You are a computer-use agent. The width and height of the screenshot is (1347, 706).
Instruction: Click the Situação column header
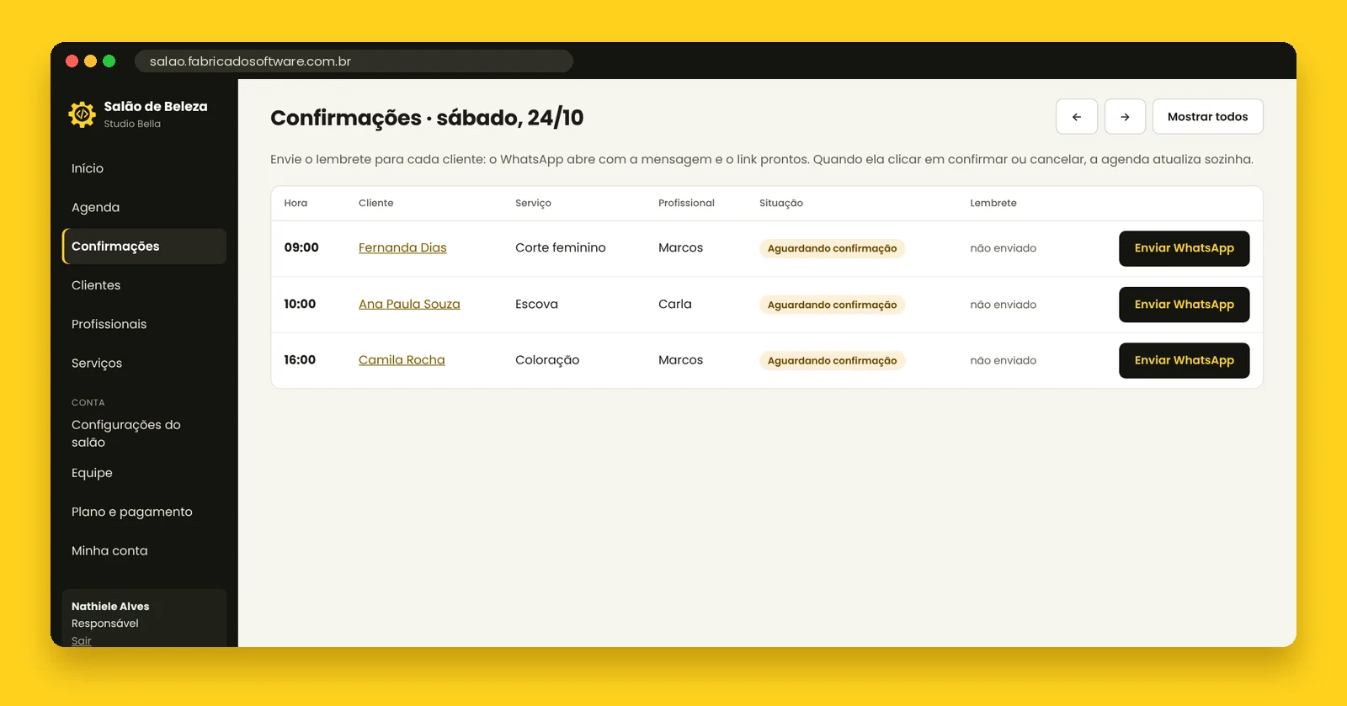pos(781,203)
